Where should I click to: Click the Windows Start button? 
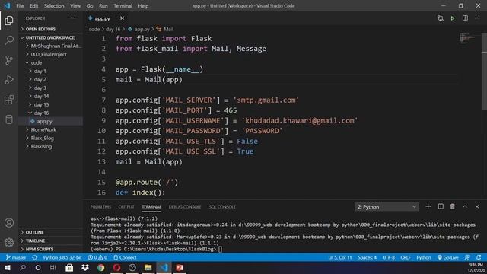[x=7, y=267]
